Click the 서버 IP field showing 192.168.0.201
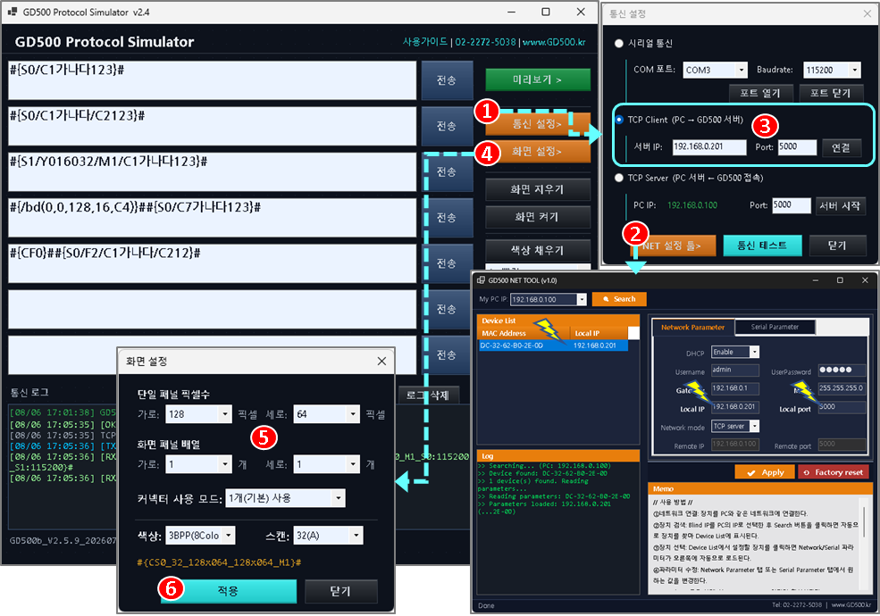This screenshot has width=880, height=616. [708, 147]
